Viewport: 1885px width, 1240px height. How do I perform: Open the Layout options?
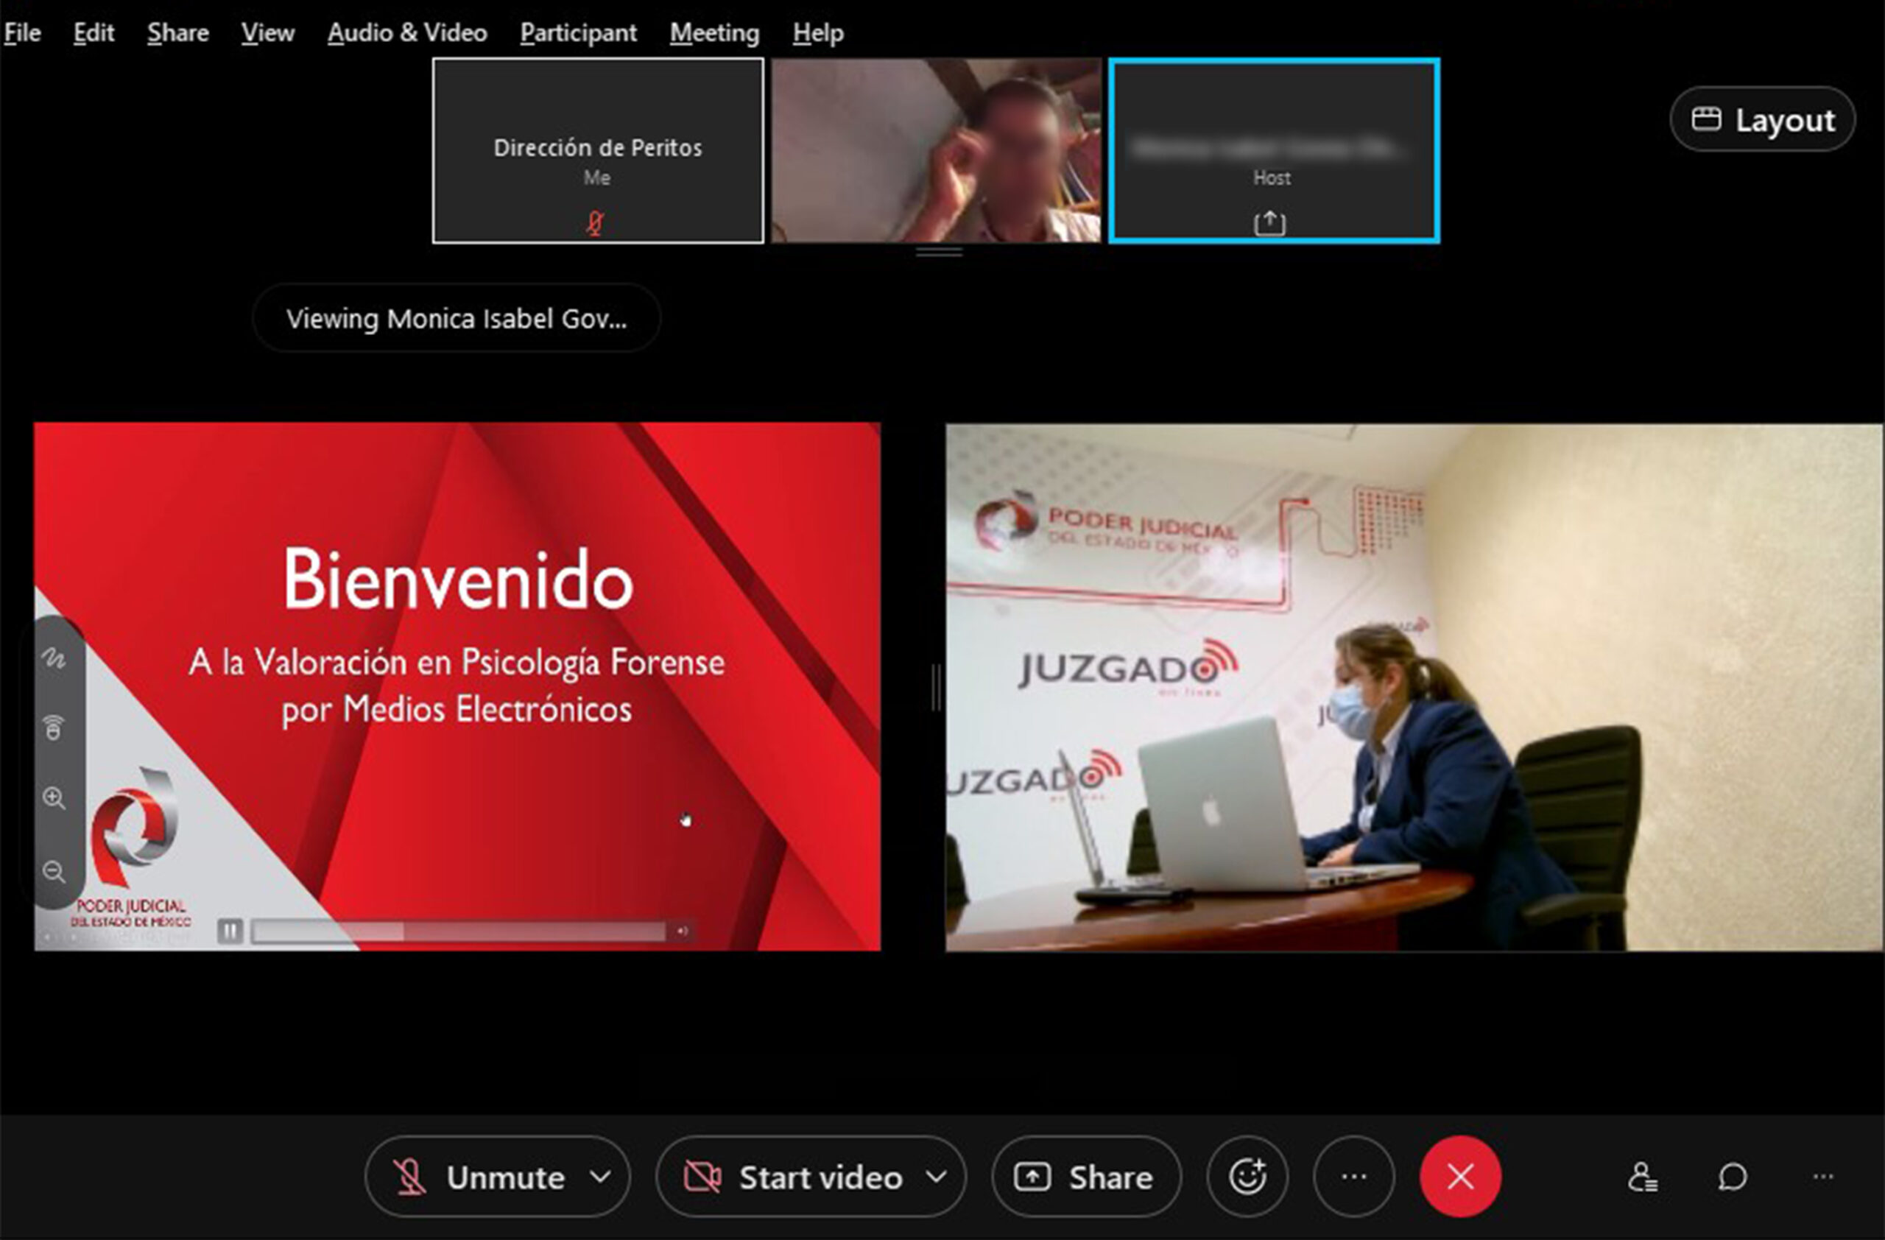(x=1762, y=119)
